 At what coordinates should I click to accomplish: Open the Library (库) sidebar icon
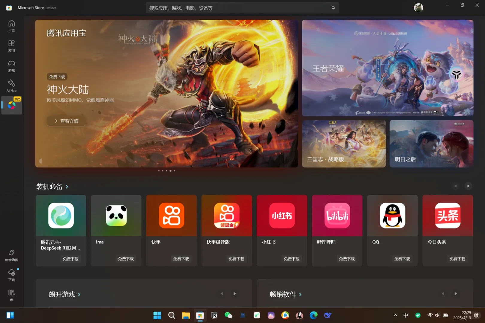pyautogui.click(x=11, y=295)
